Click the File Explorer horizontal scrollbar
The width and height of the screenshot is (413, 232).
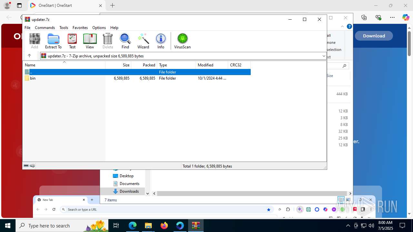click(x=252, y=193)
